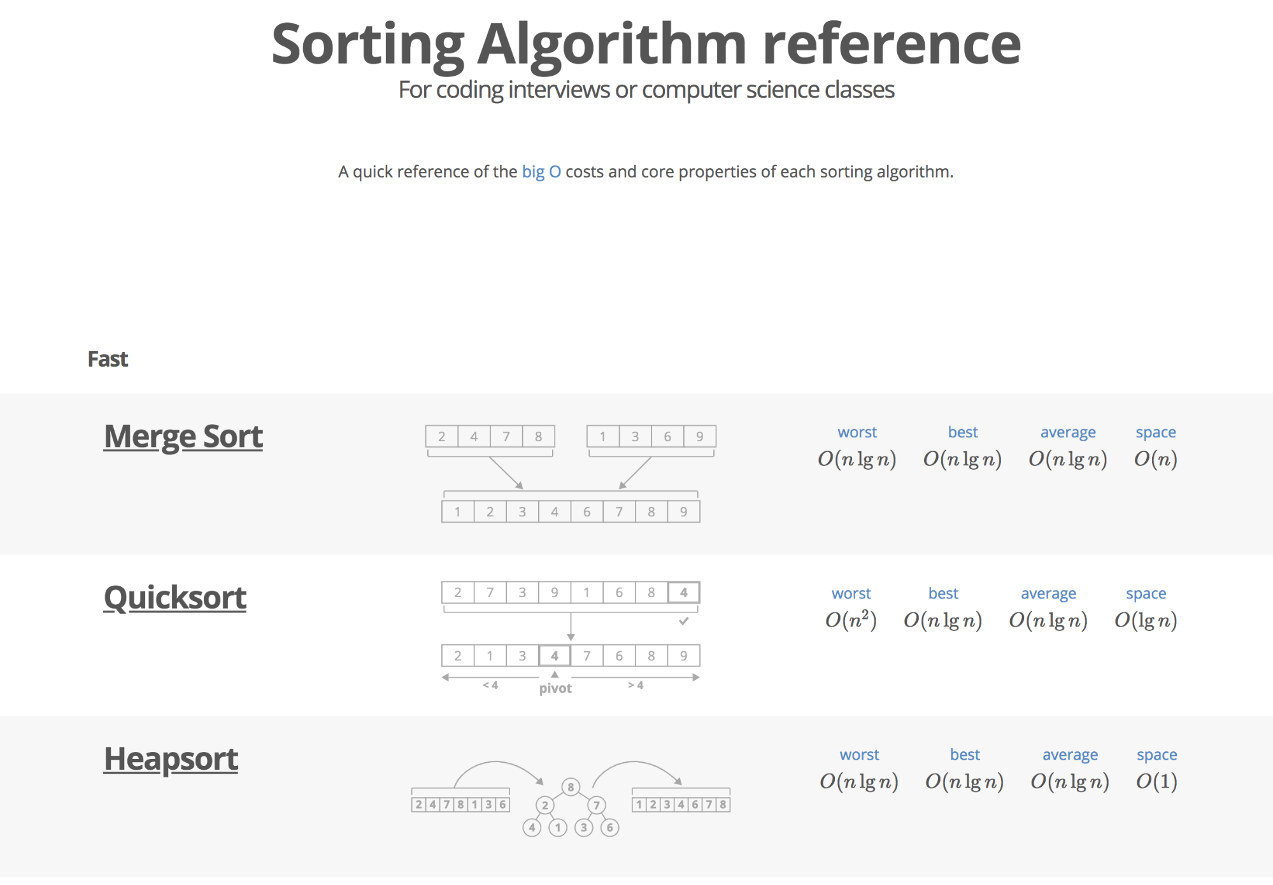
Task: Click "worst" label in Merge Sort row
Action: 857,432
